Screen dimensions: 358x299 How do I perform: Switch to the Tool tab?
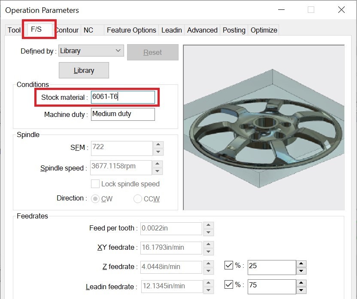pyautogui.click(x=14, y=30)
